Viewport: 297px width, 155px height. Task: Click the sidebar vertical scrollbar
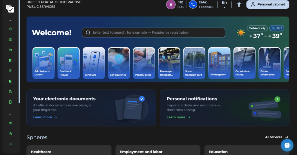[x=19, y=52]
